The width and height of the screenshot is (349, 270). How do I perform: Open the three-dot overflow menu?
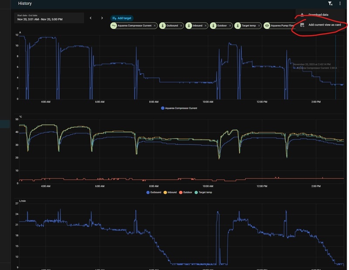click(x=340, y=3)
